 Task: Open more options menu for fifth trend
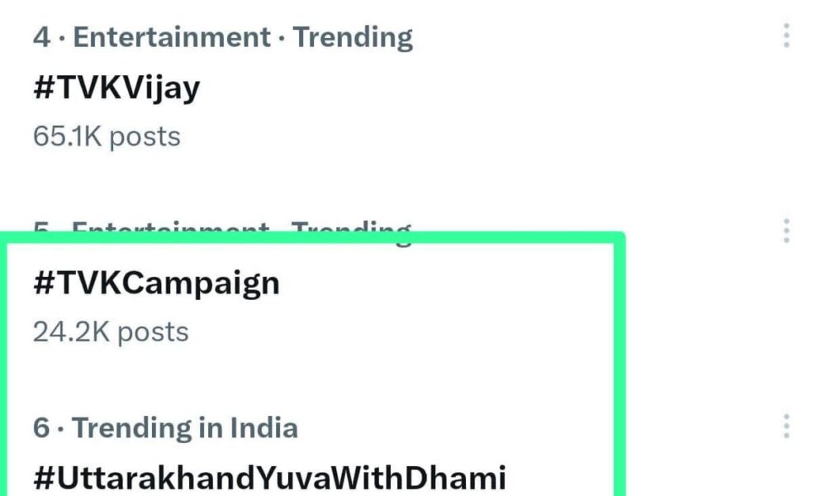786,231
